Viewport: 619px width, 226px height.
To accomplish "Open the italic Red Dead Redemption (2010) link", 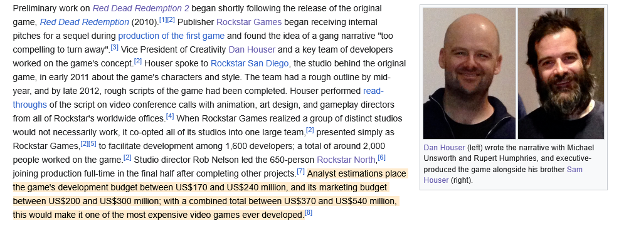I will [85, 22].
